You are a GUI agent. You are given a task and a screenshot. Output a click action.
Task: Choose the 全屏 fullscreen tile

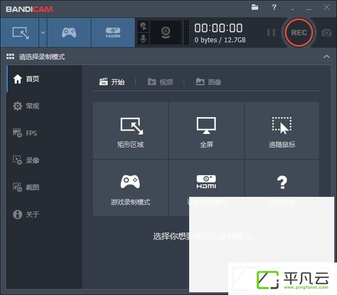coord(207,131)
